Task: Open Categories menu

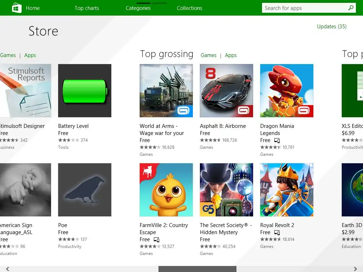Action: pos(138,8)
